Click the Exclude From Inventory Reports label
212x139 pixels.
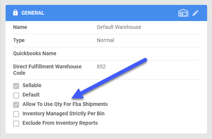click(60, 123)
